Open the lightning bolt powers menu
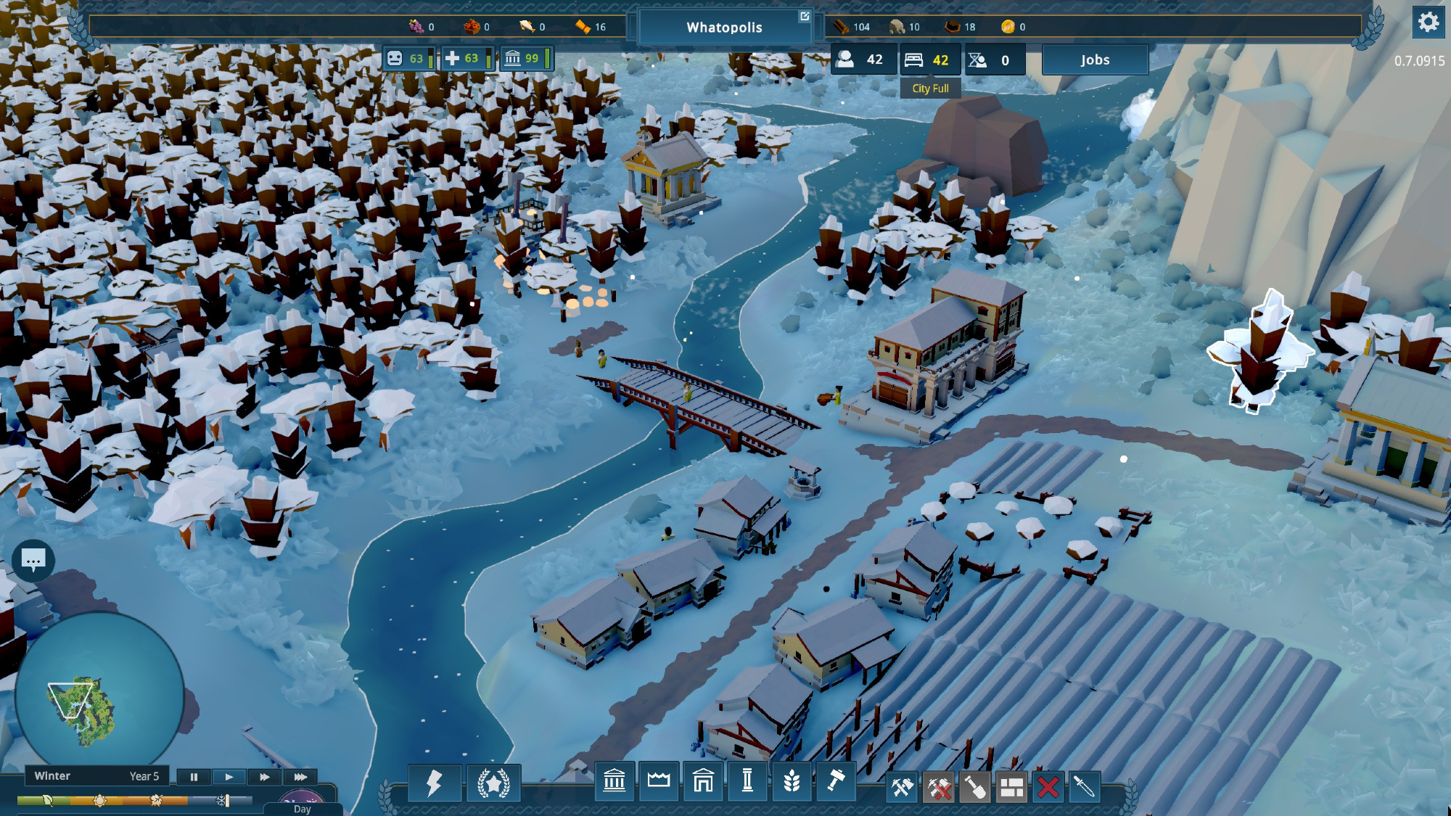The image size is (1451, 816). 434,783
